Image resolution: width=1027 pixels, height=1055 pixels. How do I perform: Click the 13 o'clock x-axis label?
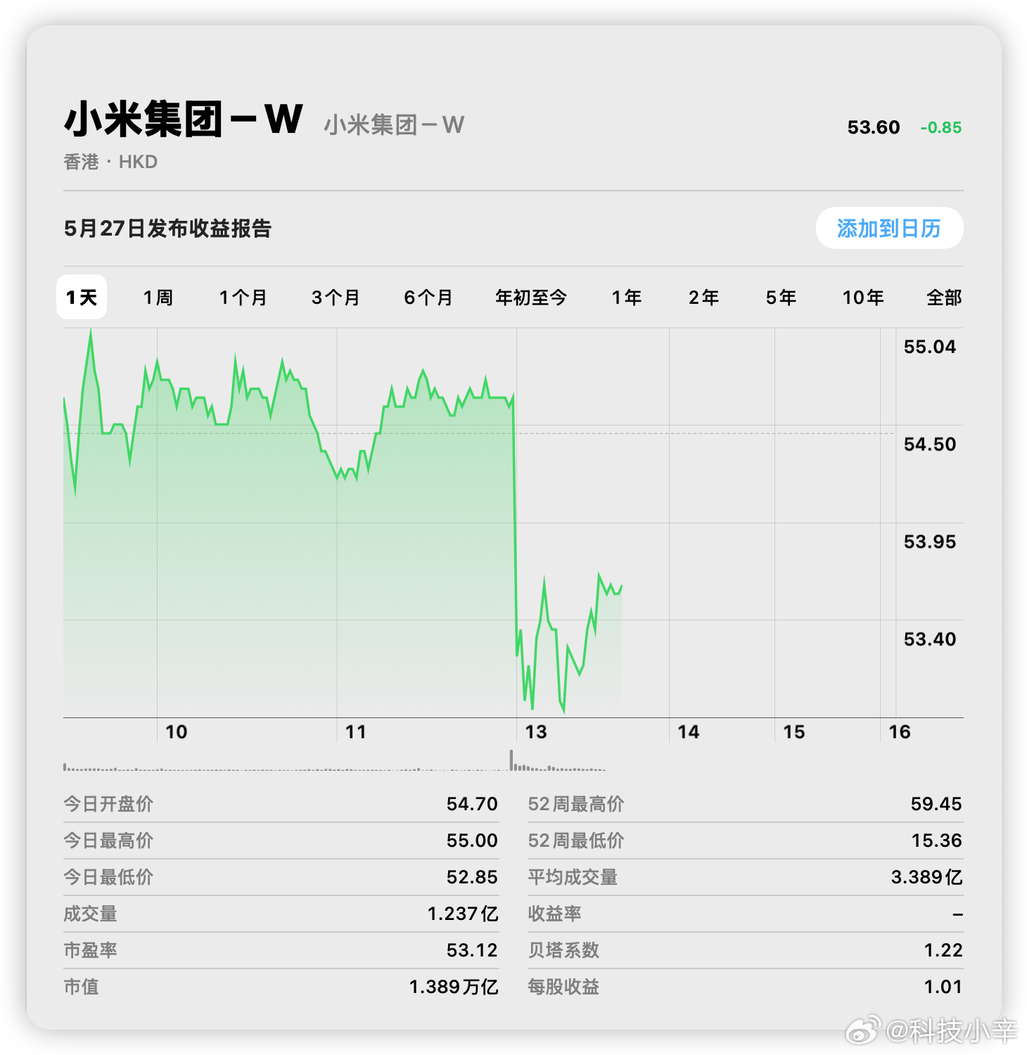(536, 732)
